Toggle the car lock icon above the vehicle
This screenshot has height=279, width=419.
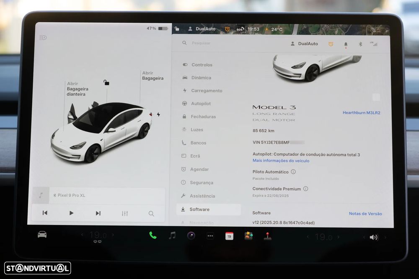click(106, 82)
